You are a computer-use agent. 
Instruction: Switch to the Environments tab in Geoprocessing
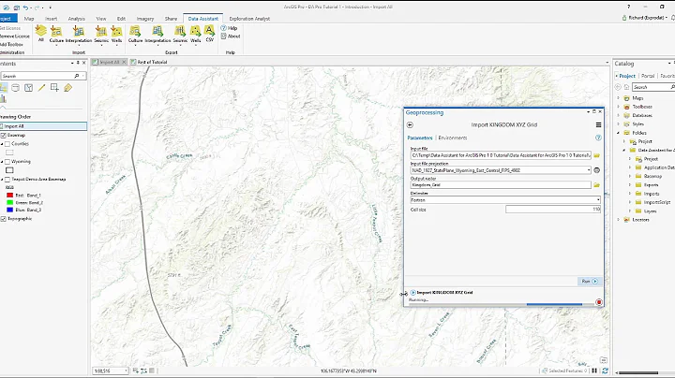453,138
